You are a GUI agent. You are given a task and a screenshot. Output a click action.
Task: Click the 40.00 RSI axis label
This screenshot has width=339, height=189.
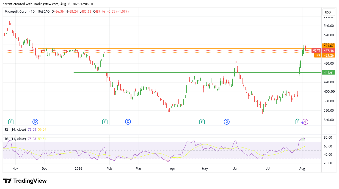pyautogui.click(x=328, y=155)
